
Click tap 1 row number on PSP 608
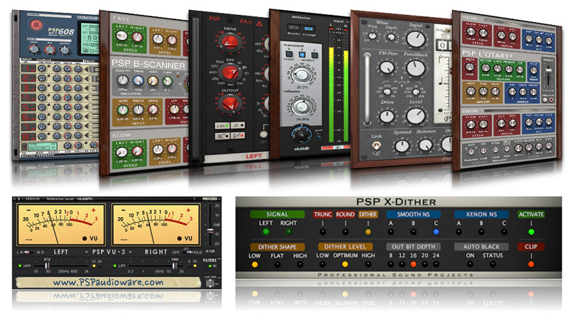[29, 68]
